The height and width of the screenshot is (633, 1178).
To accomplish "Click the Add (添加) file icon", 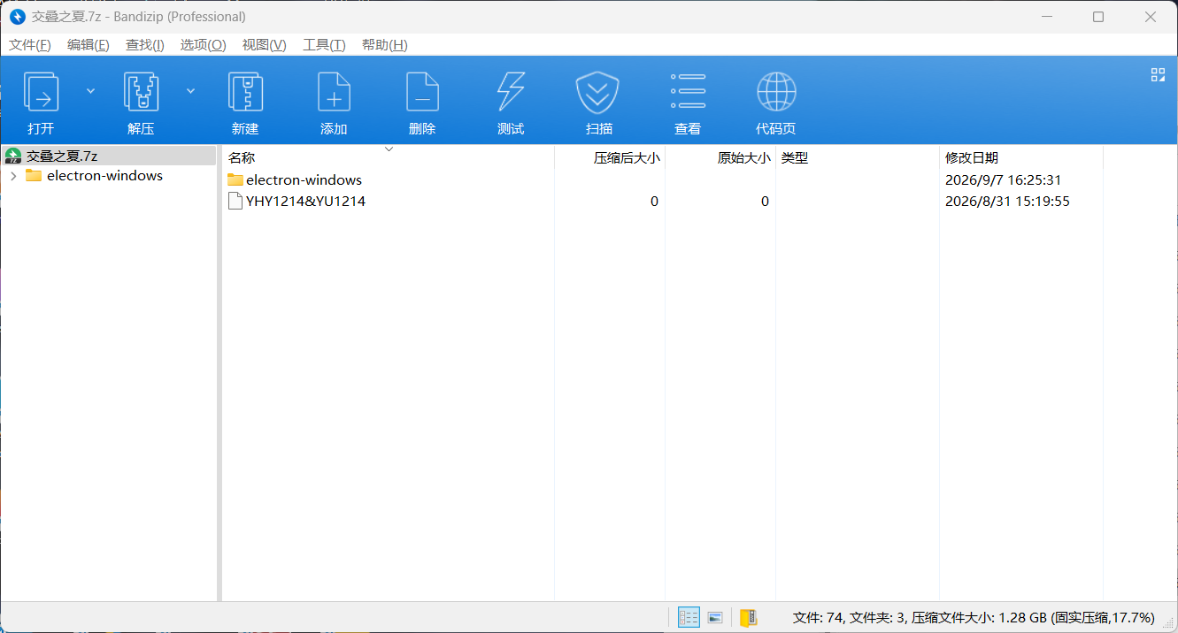I will click(334, 92).
